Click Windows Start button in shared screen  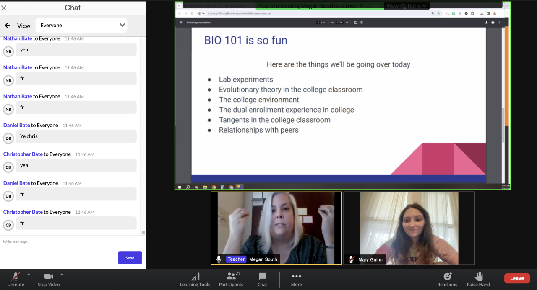tap(180, 187)
